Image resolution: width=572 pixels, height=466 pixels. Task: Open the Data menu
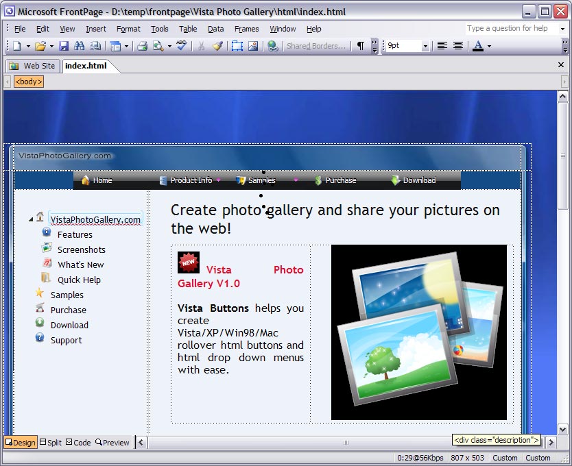[215, 29]
